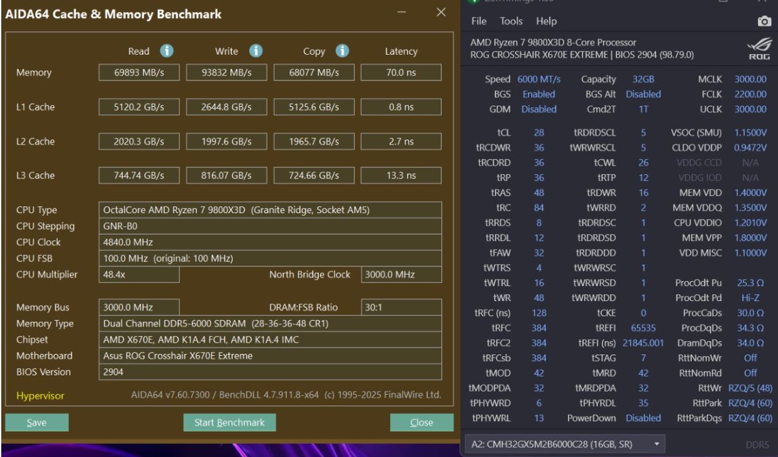778x457 pixels.
Task: Click the tRFC (ns) value 128
Action: click(x=539, y=312)
